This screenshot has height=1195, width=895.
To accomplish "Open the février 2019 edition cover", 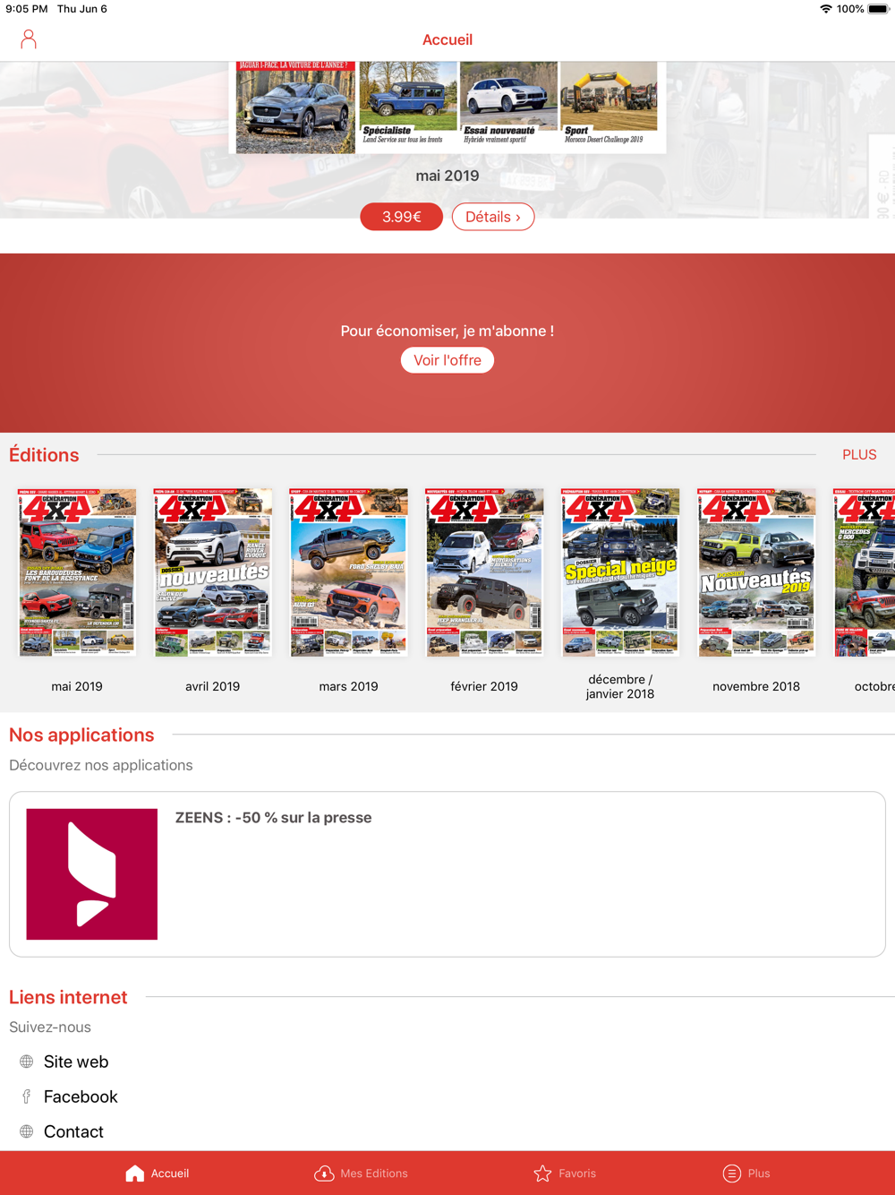I will 484,572.
